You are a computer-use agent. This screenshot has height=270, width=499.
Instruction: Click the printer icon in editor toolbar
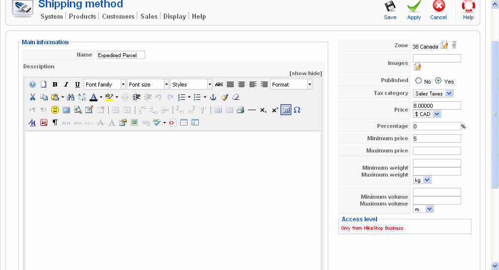(x=240, y=110)
